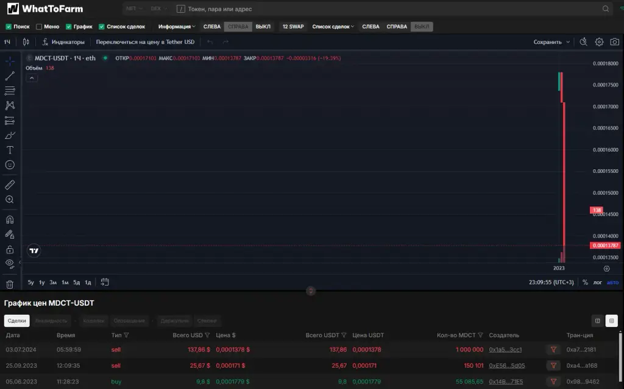
Task: Click the search magnifier in top bar
Action: [x=605, y=9]
